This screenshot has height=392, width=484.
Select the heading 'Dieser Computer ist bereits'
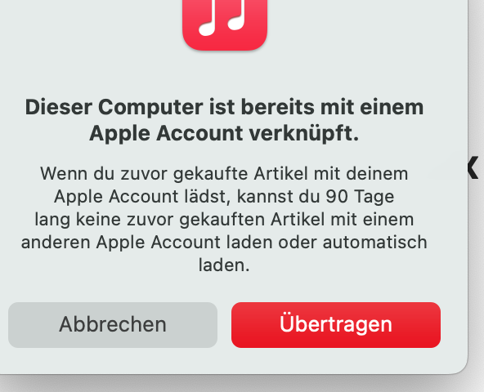[x=171, y=107]
